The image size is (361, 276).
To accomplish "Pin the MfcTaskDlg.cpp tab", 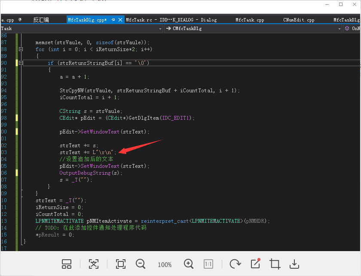I will (113, 20).
